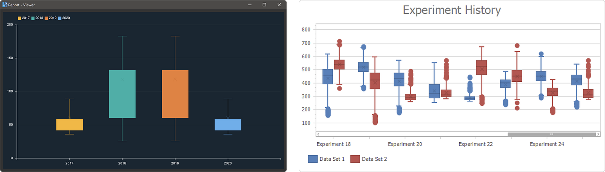This screenshot has width=605, height=172.
Task: Click the Experiment 22 axis label
Action: (x=476, y=144)
